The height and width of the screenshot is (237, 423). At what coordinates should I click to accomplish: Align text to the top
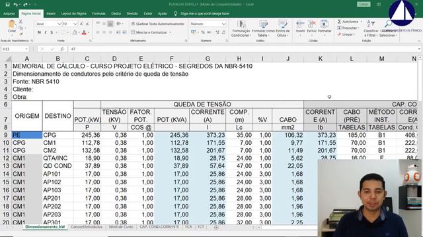[x=98, y=24]
